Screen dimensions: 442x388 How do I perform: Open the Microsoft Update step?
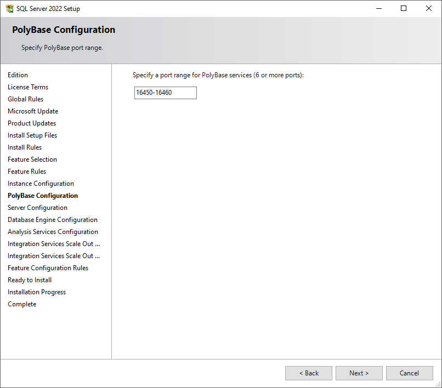click(x=32, y=111)
